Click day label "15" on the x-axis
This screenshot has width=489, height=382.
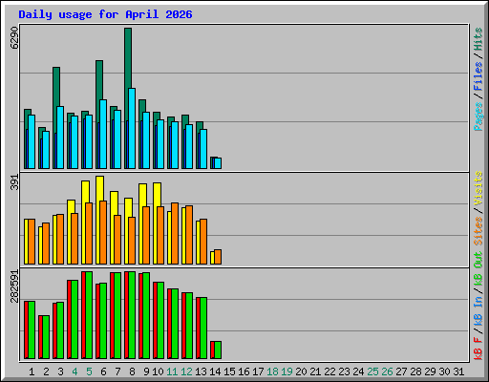coord(229,371)
